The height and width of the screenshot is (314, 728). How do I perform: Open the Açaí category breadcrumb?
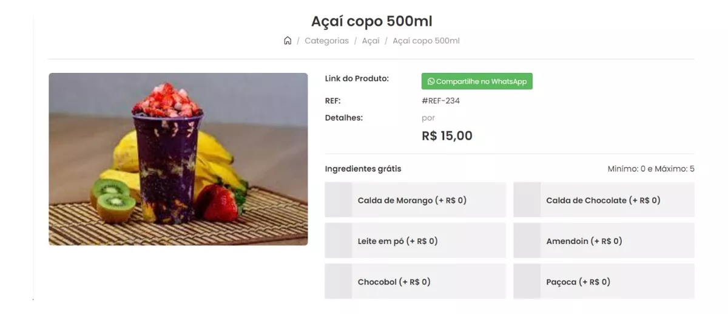(371, 41)
